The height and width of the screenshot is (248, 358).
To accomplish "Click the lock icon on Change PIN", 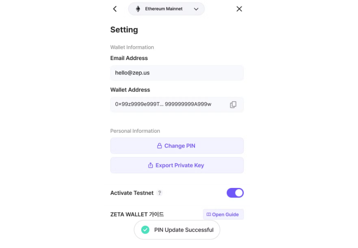I will click(160, 146).
